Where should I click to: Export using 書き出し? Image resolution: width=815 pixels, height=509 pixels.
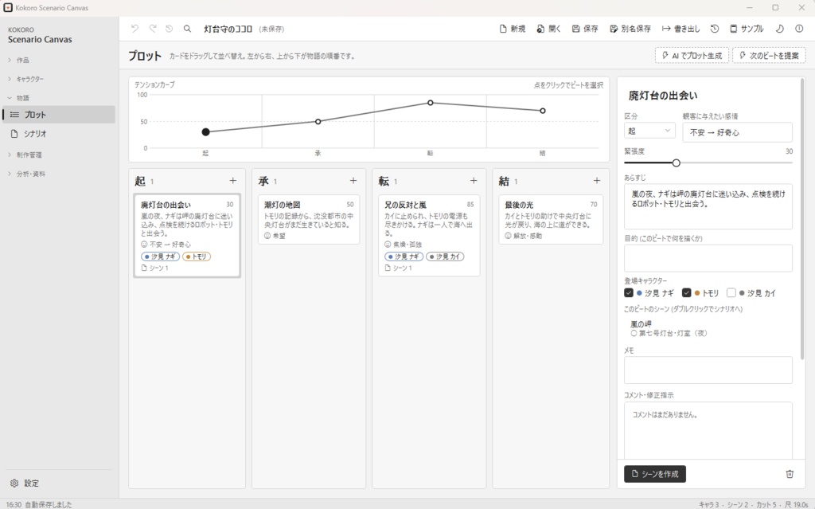[x=681, y=29]
